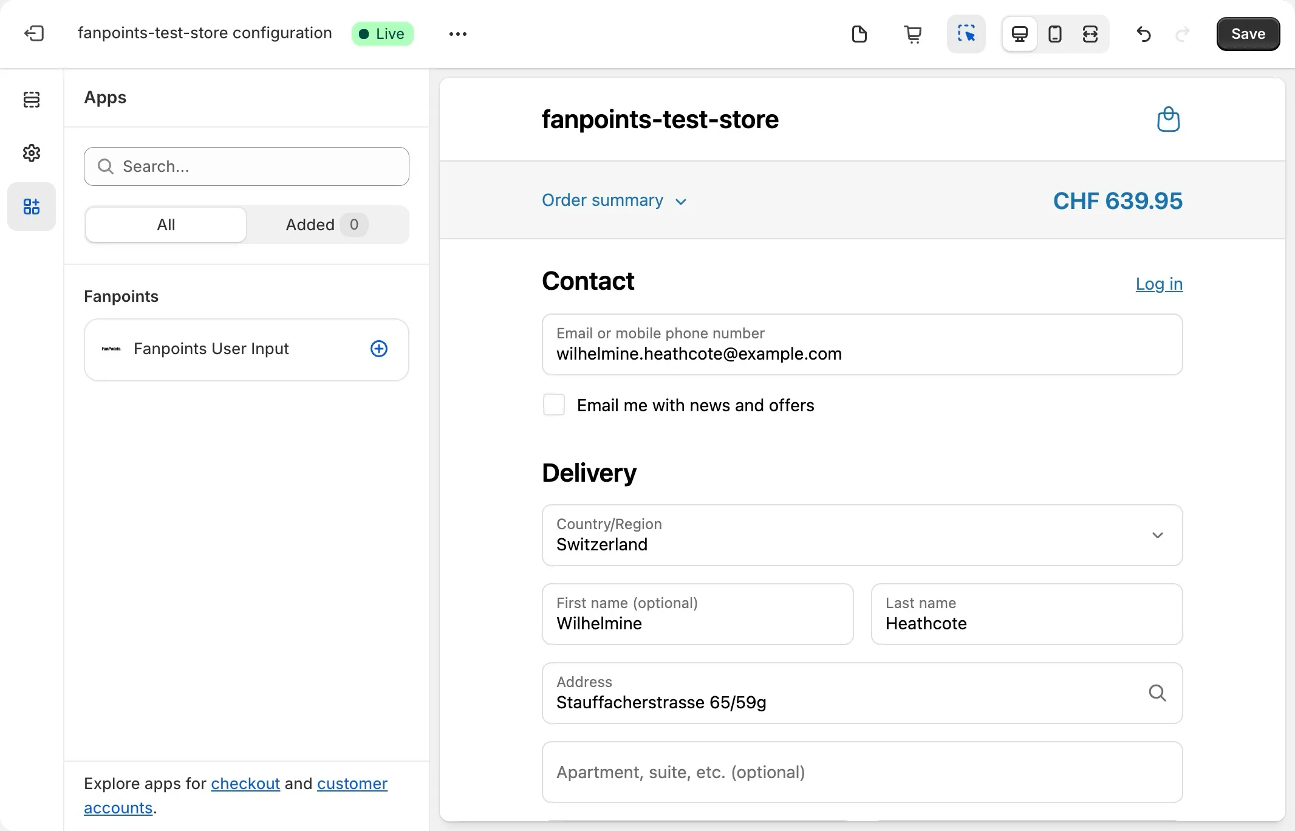Save the checkout configuration
This screenshot has height=831, width=1295.
click(1248, 34)
